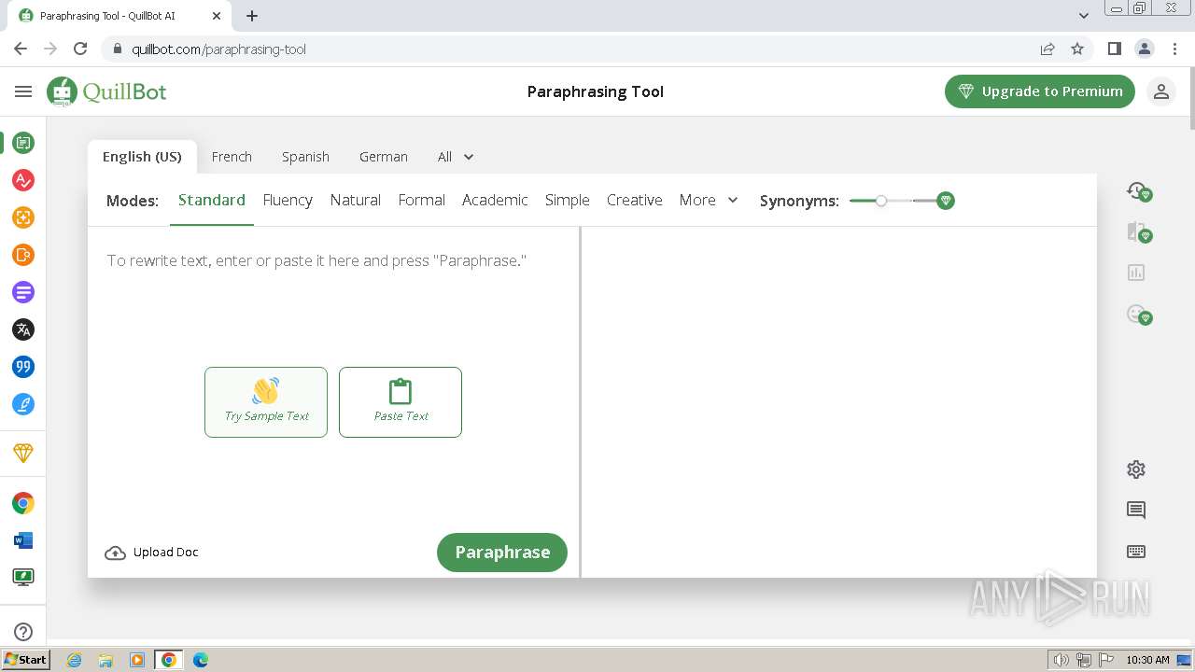Image resolution: width=1195 pixels, height=672 pixels.
Task: Switch to the Spanish language tab
Action: 305,157
